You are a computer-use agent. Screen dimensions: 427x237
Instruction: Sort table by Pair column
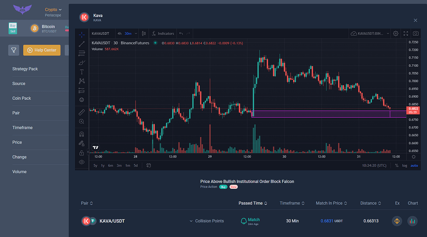87,203
